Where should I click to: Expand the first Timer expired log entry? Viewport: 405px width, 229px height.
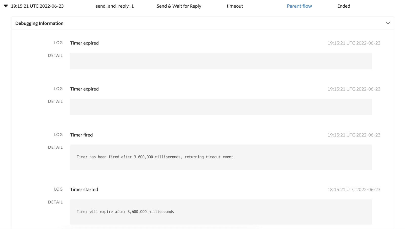tap(84, 43)
